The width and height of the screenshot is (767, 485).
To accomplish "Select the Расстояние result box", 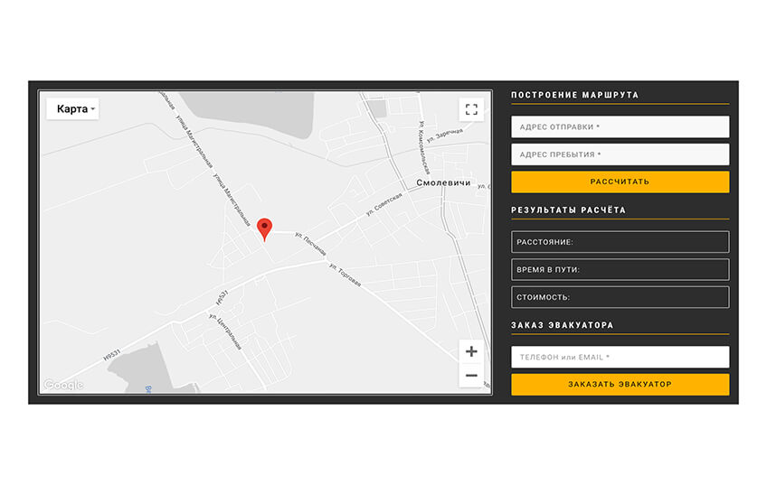I will pos(620,242).
